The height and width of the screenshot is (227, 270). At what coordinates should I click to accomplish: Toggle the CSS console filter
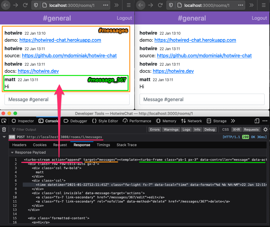(x=225, y=129)
